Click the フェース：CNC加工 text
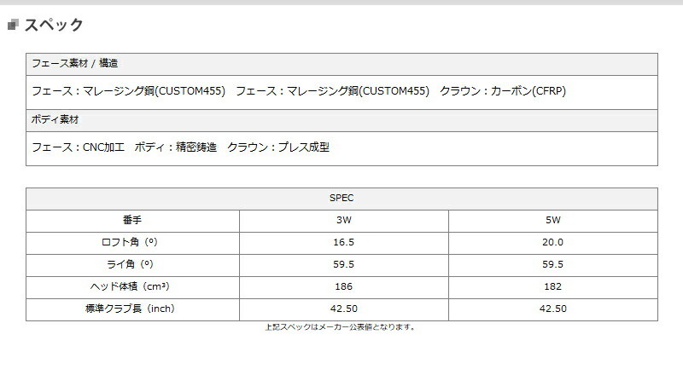The height and width of the screenshot is (375, 683). (x=78, y=147)
